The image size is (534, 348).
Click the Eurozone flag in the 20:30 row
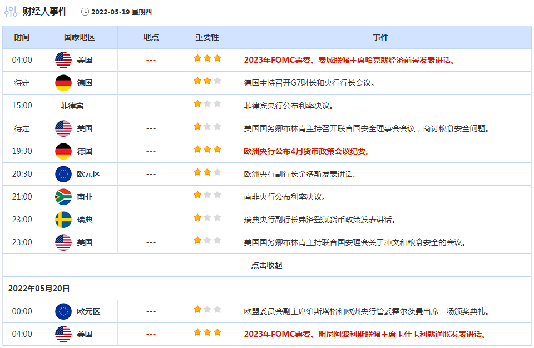63,174
